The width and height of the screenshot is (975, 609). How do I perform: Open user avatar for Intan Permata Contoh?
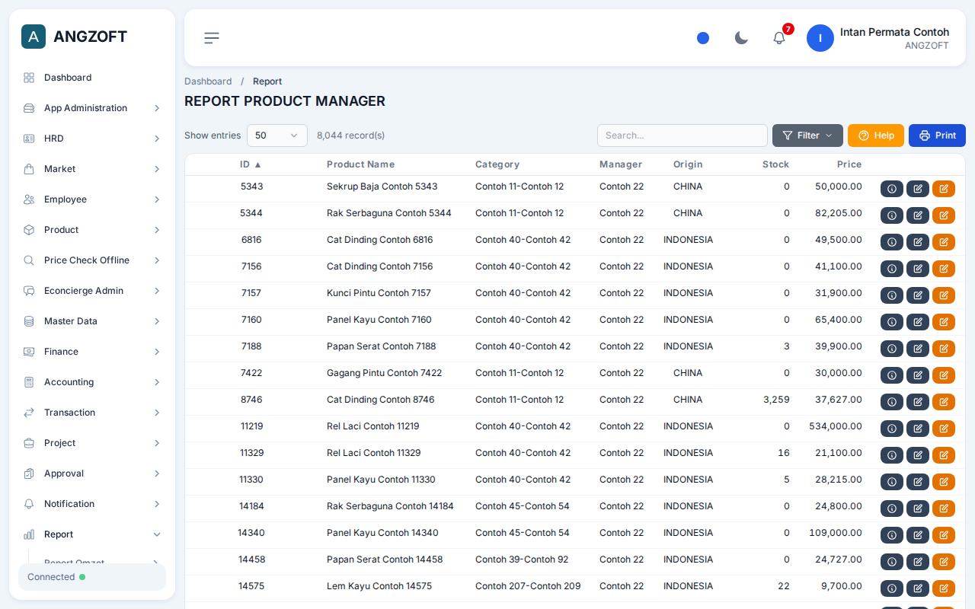tap(820, 38)
